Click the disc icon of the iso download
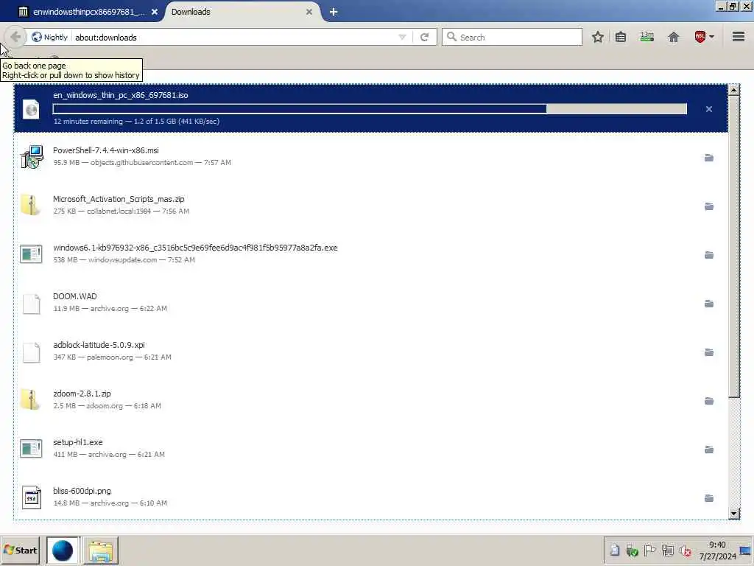This screenshot has width=754, height=566. coord(31,109)
